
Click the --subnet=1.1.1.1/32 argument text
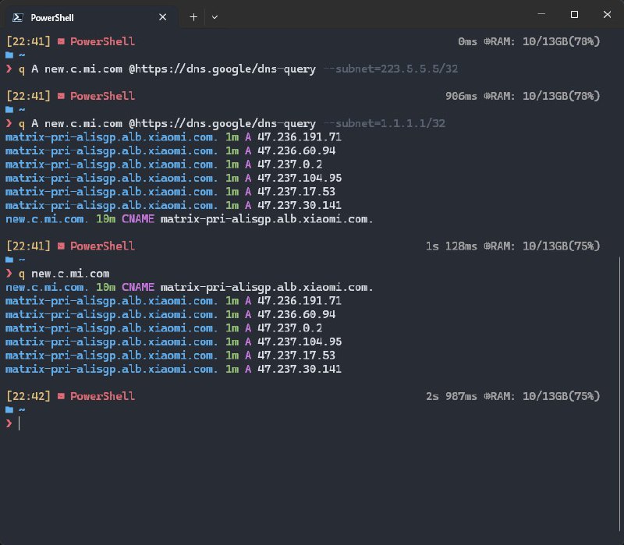(391, 123)
